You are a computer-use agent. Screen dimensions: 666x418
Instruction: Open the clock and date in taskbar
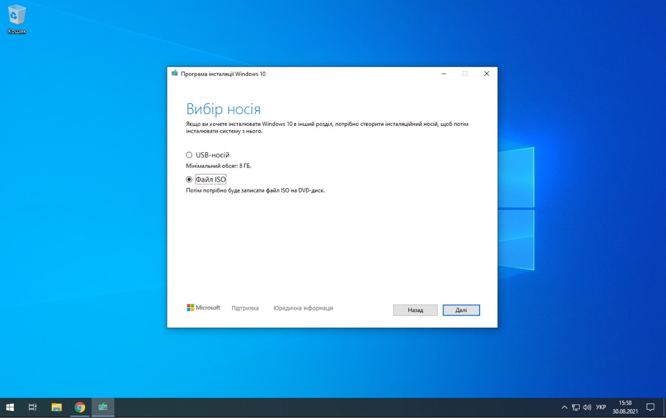[625, 407]
